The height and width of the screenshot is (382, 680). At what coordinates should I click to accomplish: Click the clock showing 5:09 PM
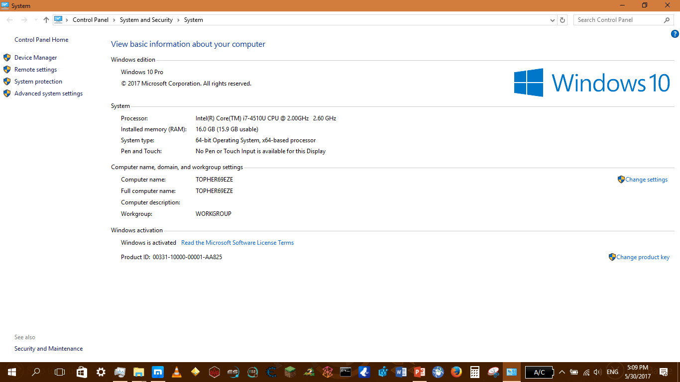(x=638, y=372)
